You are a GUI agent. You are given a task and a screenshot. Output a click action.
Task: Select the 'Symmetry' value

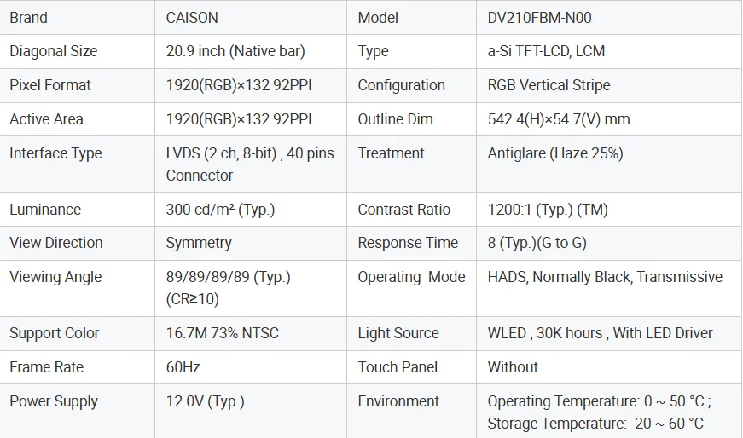tap(199, 244)
